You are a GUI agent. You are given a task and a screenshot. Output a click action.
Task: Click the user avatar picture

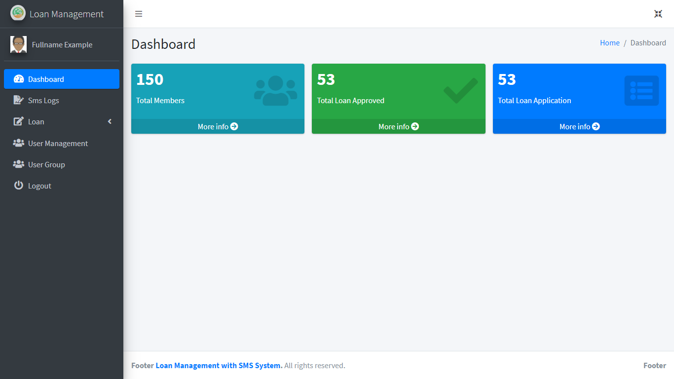pos(18,44)
